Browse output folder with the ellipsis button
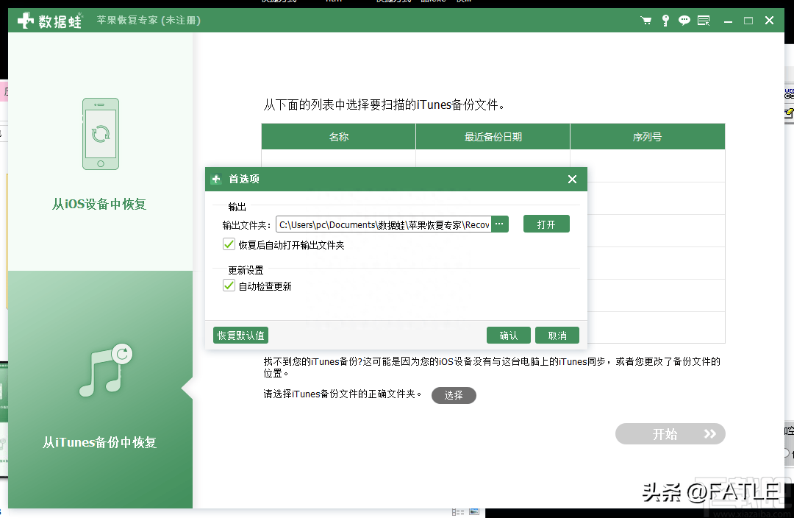Viewport: 794px width, 518px height. tap(500, 224)
